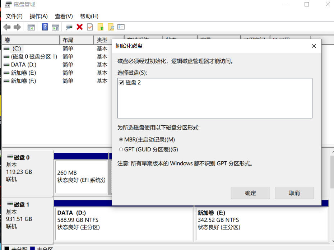The image size is (334, 250).
Task: Open the 操作(A) menu
Action: [x=38, y=16]
